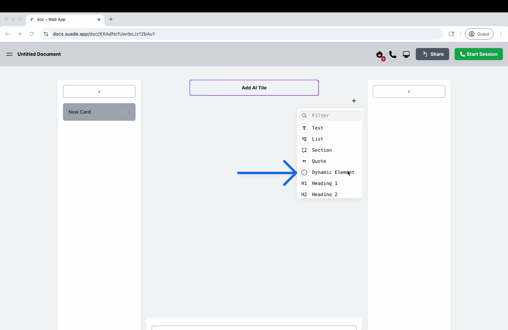The width and height of the screenshot is (508, 330).
Task: Click the phone call icon in header
Action: (393, 54)
